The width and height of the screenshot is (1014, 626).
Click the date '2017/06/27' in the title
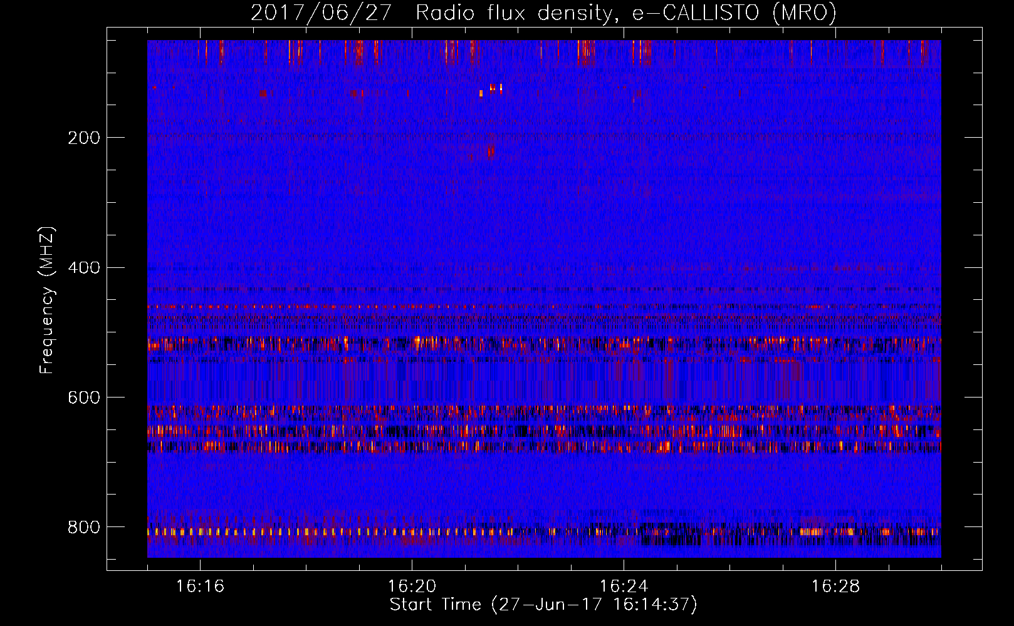coord(321,13)
